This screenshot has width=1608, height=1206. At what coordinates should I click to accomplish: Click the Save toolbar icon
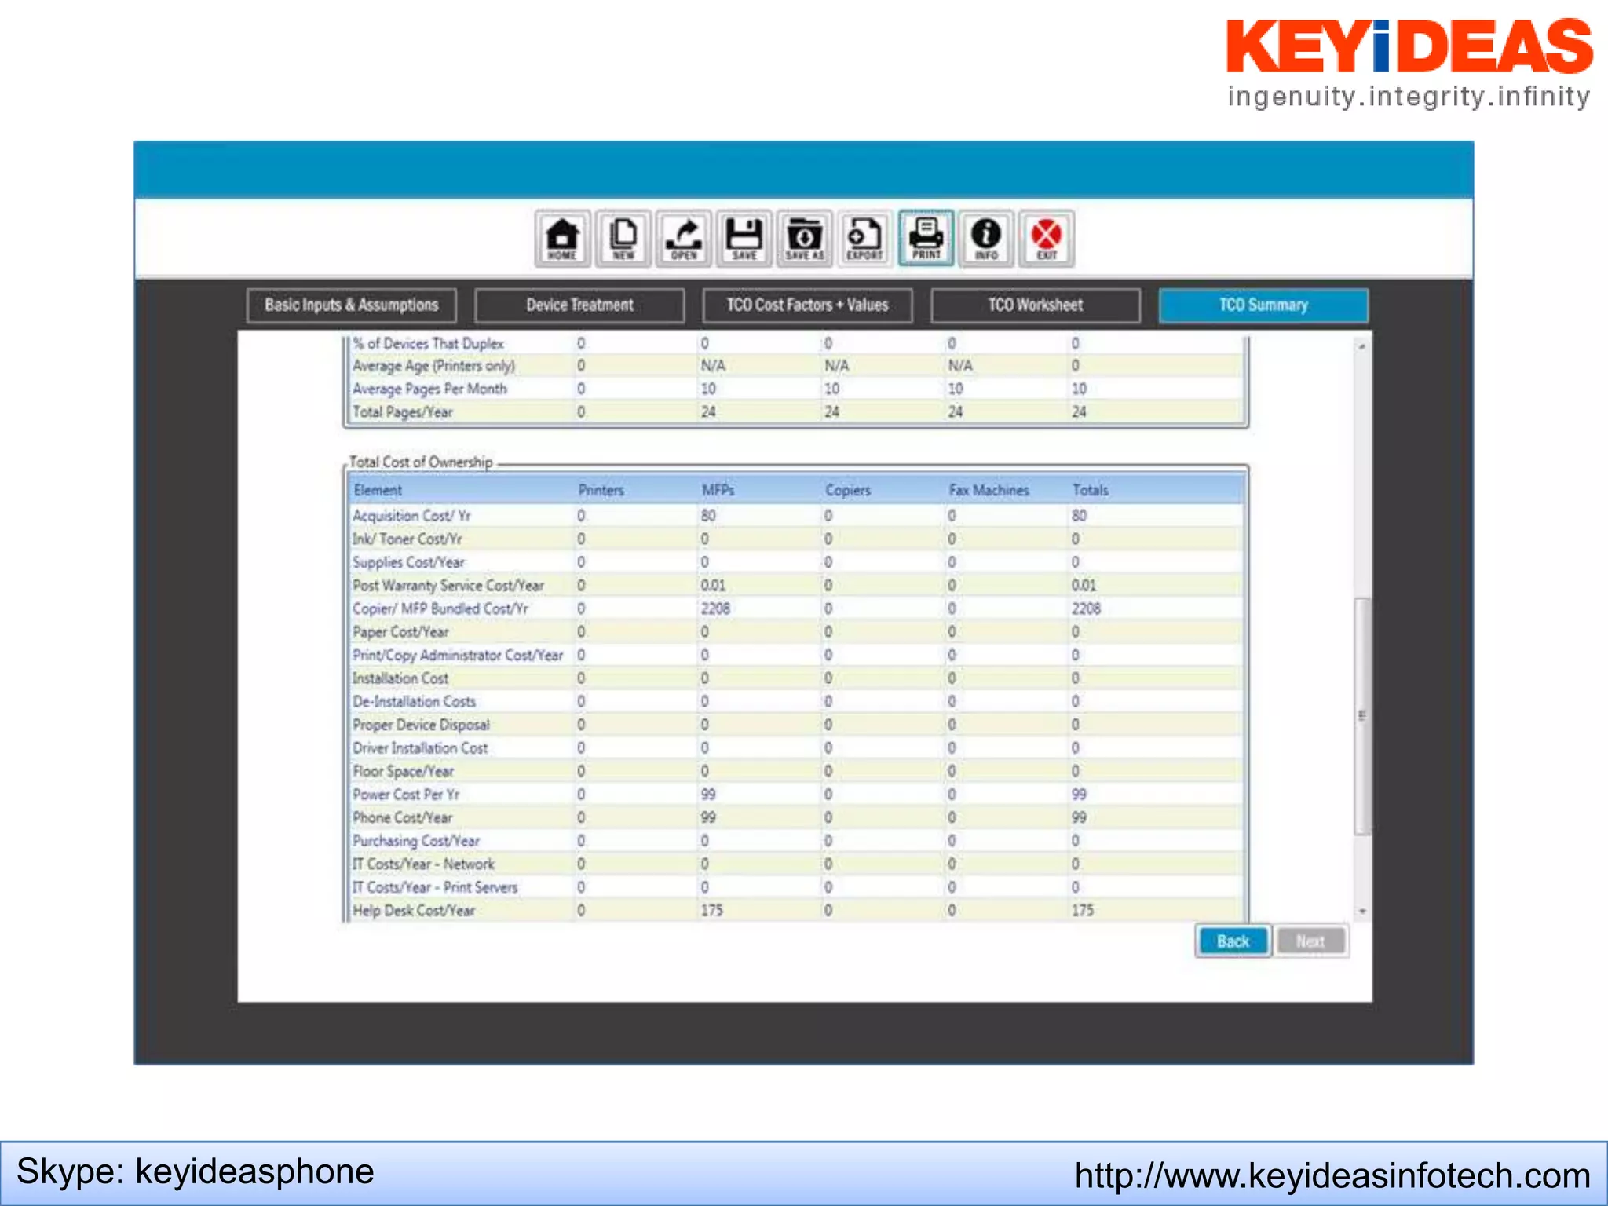744,238
